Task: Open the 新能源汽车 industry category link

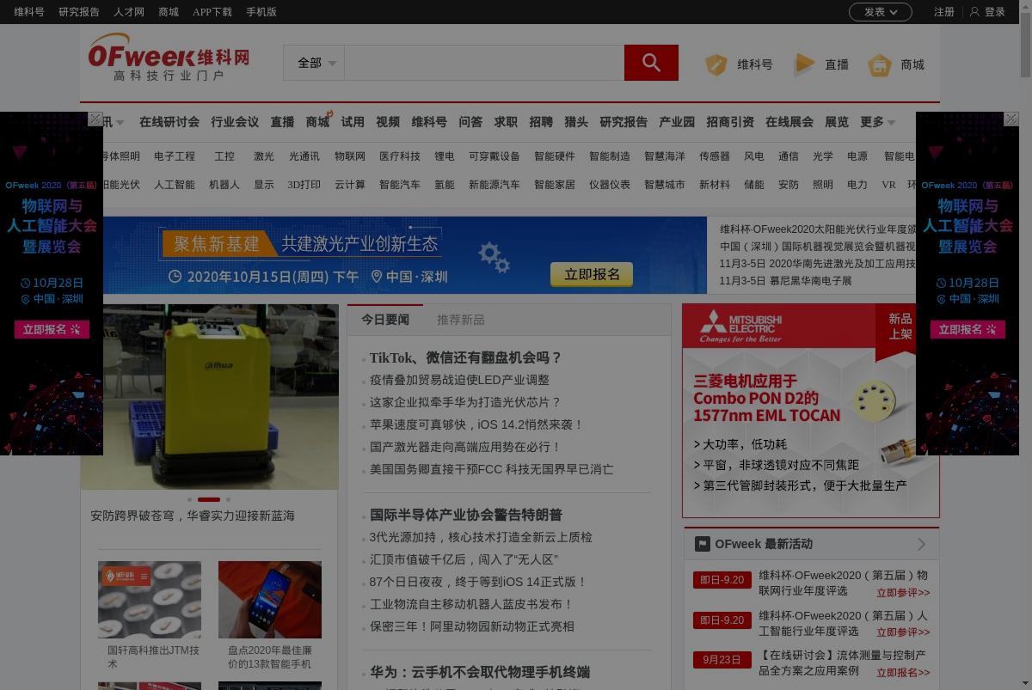Action: (x=494, y=185)
